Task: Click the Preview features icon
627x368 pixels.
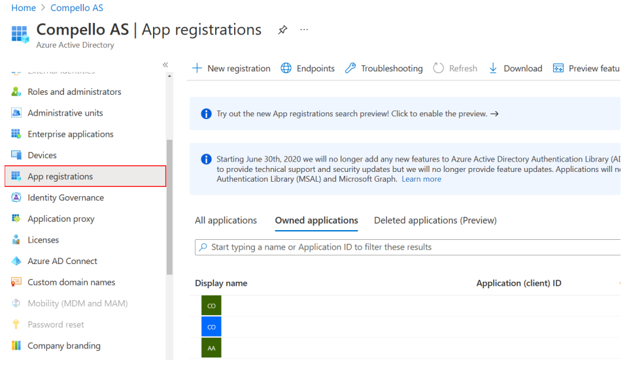Action: (x=558, y=69)
